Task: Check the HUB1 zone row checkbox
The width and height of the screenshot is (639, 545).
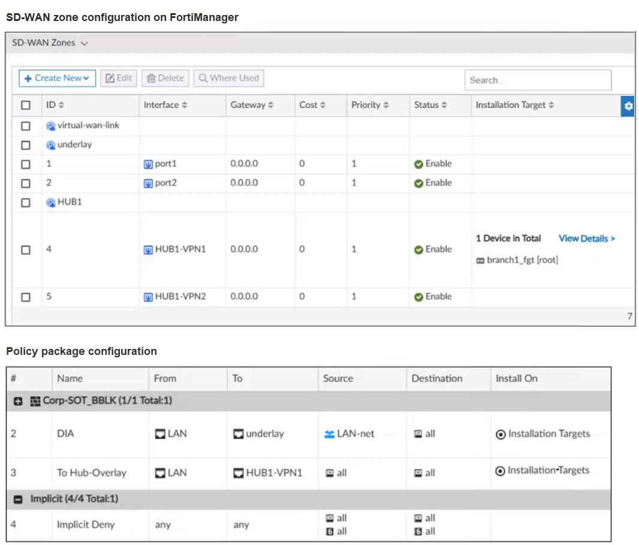Action: (x=26, y=203)
